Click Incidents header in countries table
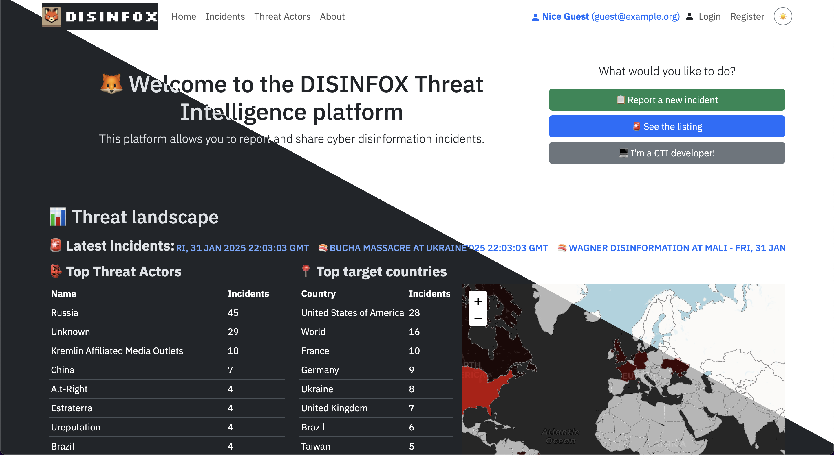The width and height of the screenshot is (834, 455). [x=429, y=293]
